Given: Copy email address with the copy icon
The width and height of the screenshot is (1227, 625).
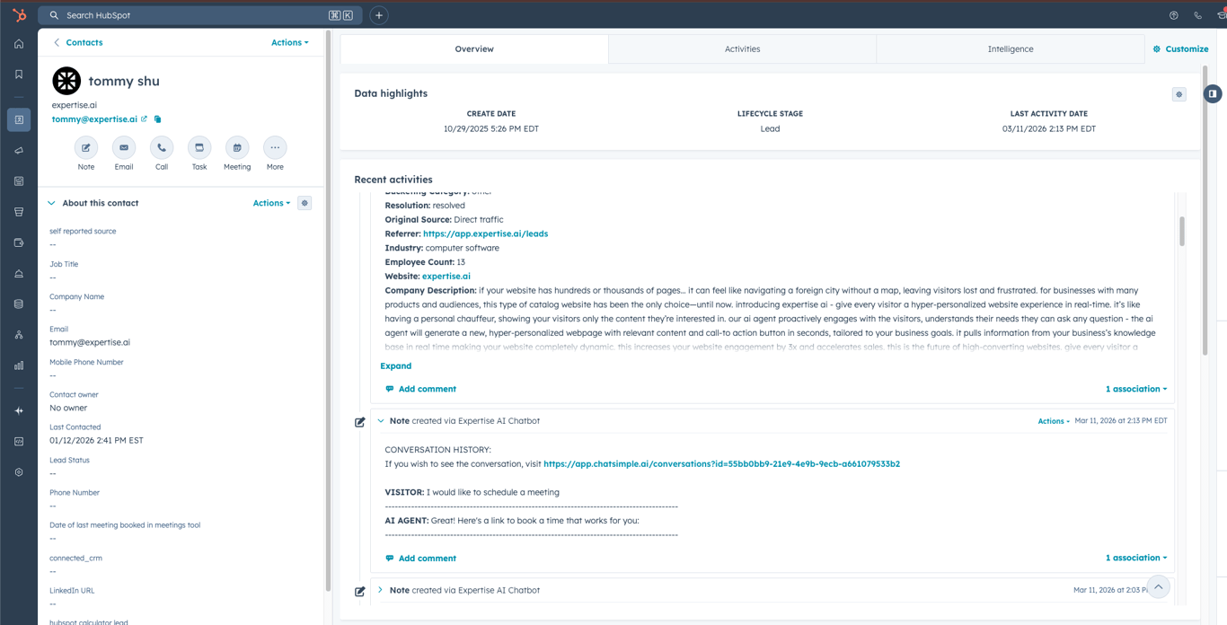Looking at the screenshot, I should pyautogui.click(x=158, y=119).
